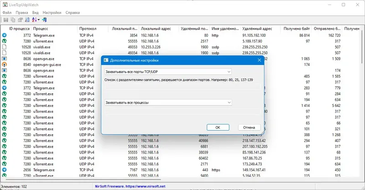Screen dimensions: 365x190
Task: Open the nirsoft.net link in status bar
Action: coord(145,186)
